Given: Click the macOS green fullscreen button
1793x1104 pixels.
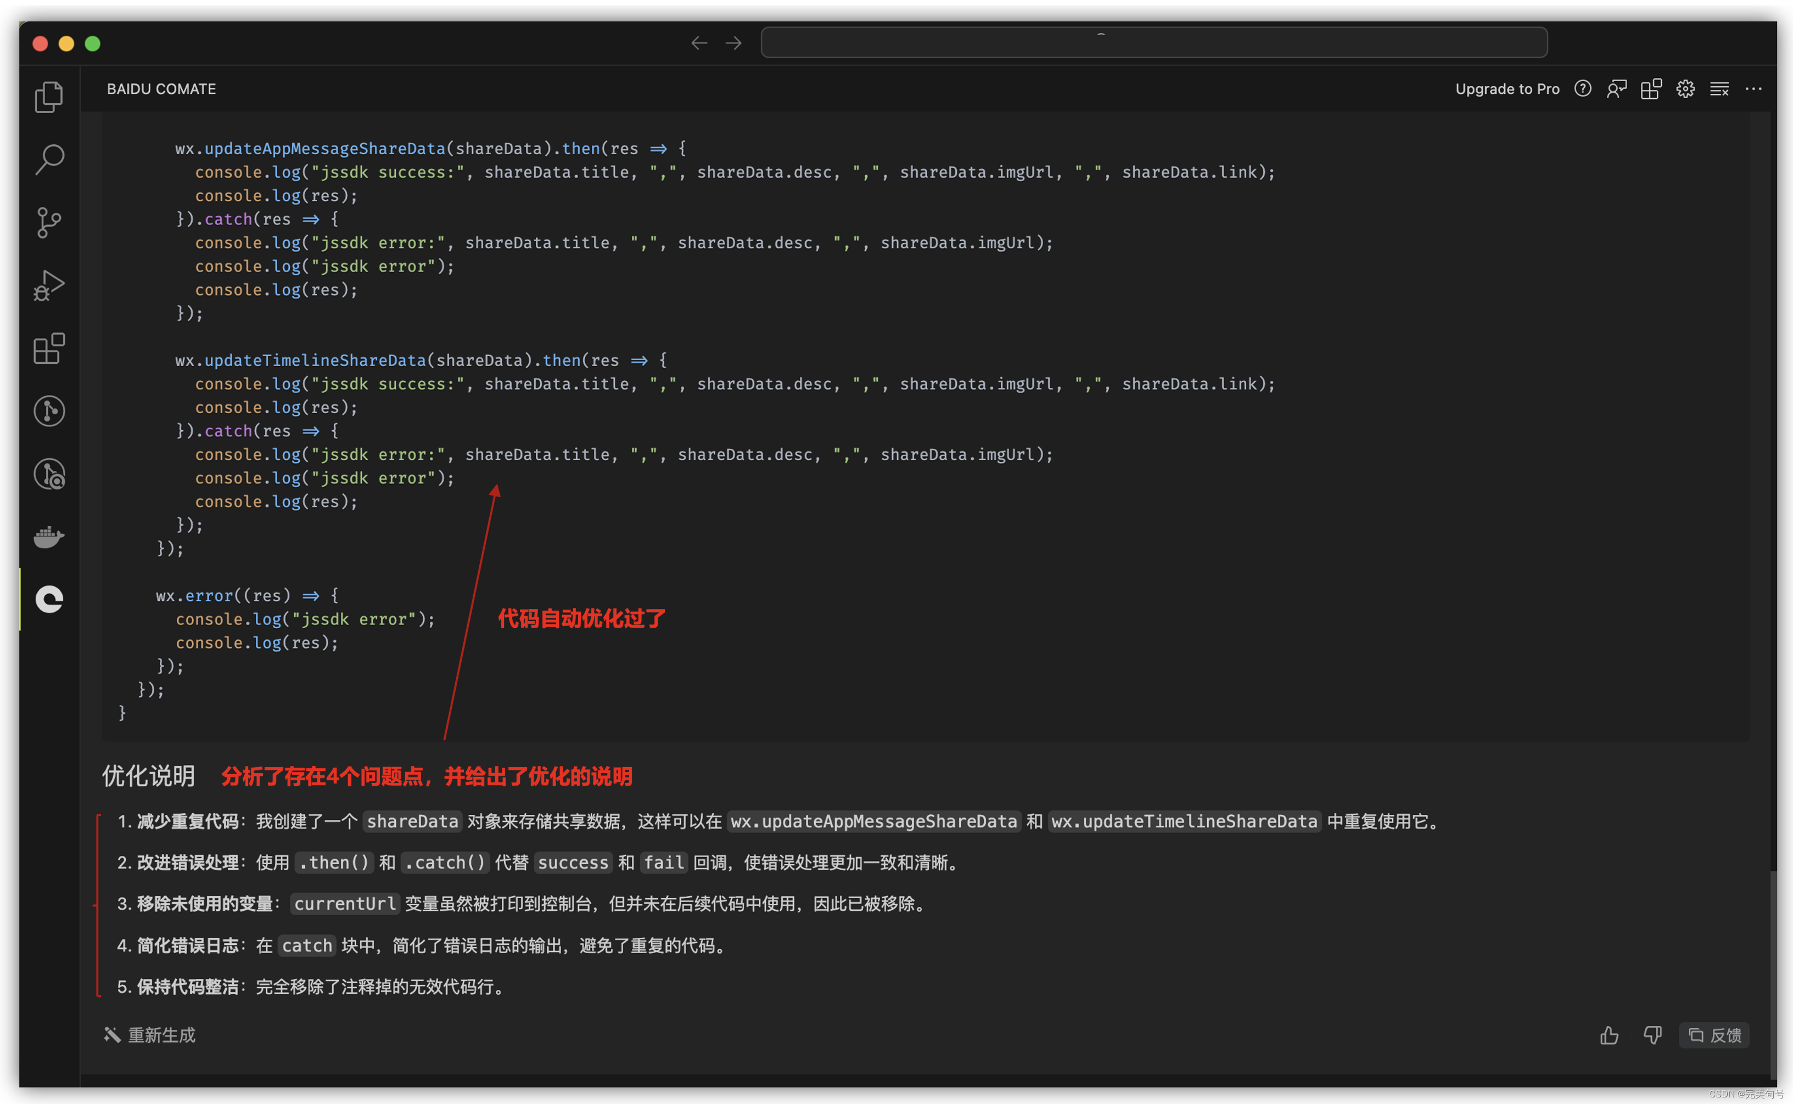Looking at the screenshot, I should tap(93, 43).
